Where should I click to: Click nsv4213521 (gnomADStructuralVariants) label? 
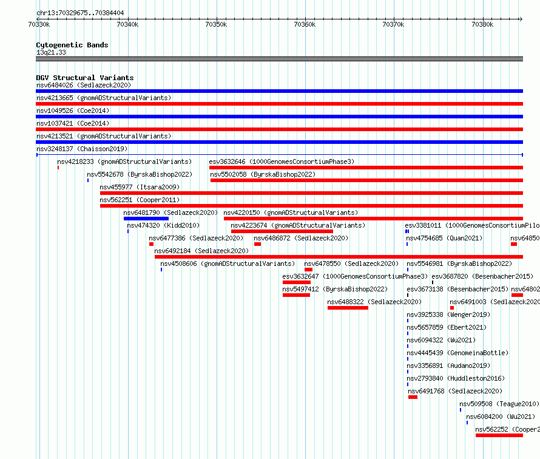(x=104, y=136)
